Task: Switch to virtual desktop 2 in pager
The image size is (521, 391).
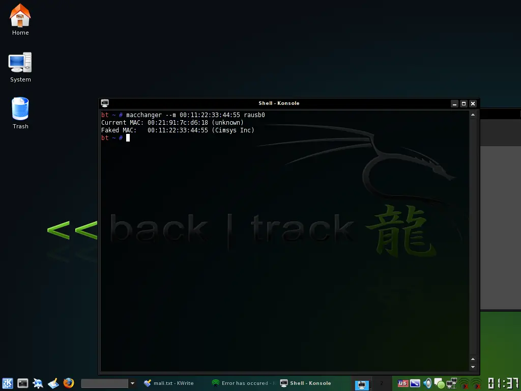Action: pyautogui.click(x=382, y=384)
